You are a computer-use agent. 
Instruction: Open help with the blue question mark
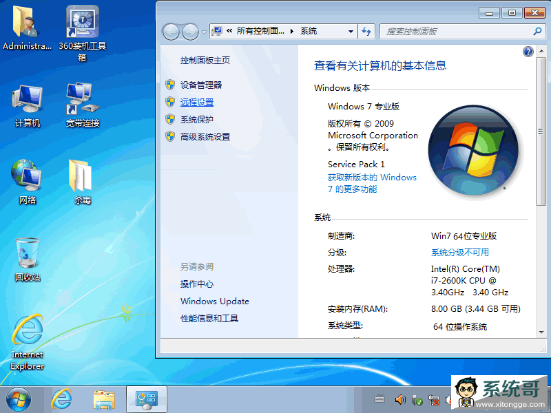point(528,52)
